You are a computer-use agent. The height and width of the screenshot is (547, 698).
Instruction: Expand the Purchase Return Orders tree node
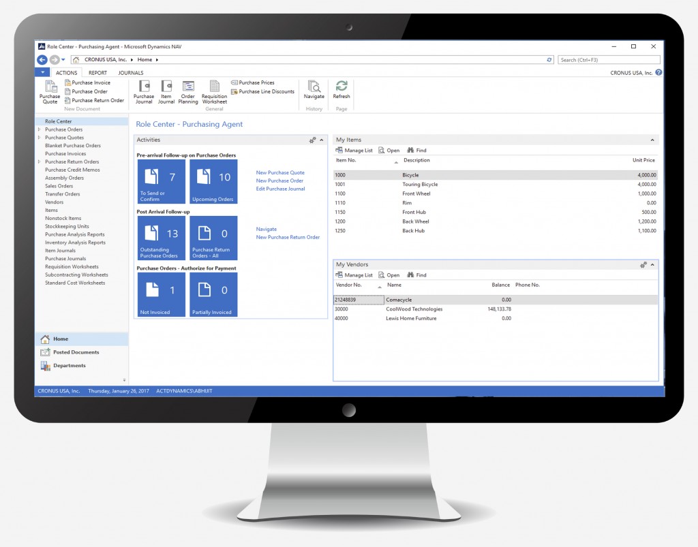tap(39, 161)
